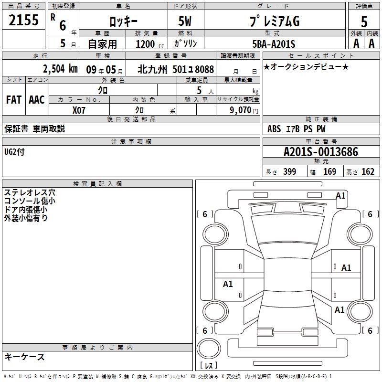This screenshot has height=382, width=382.
Task: Click later-shipped parts 保証書 車両取説
Action: [34, 128]
